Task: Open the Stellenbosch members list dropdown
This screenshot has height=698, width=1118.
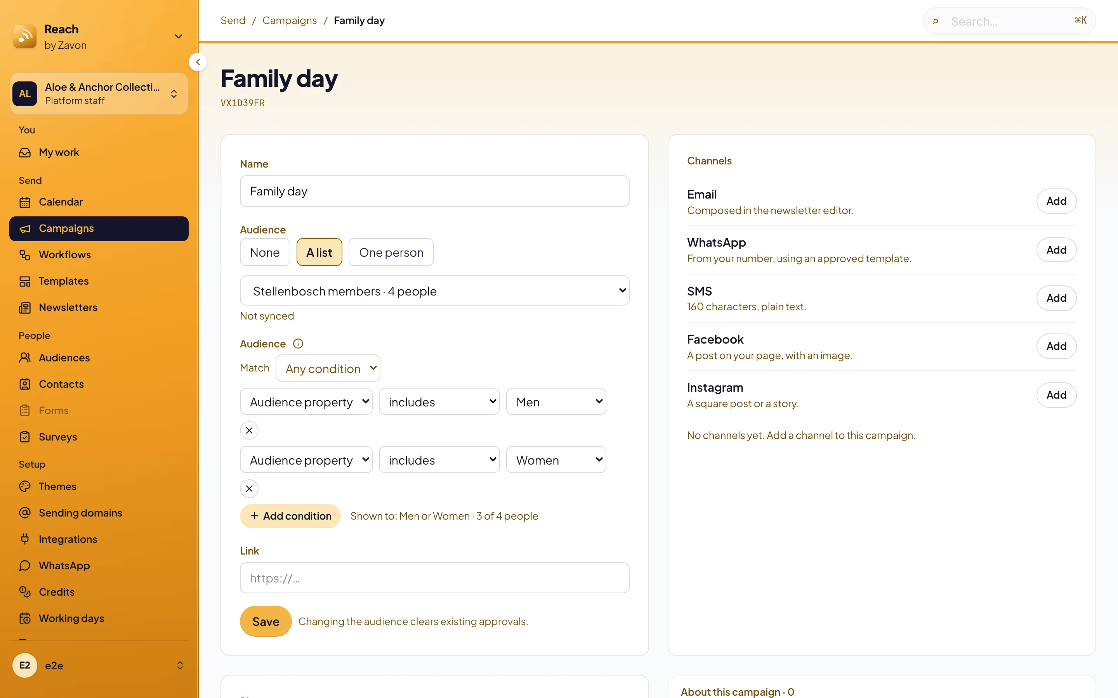Action: coord(434,291)
